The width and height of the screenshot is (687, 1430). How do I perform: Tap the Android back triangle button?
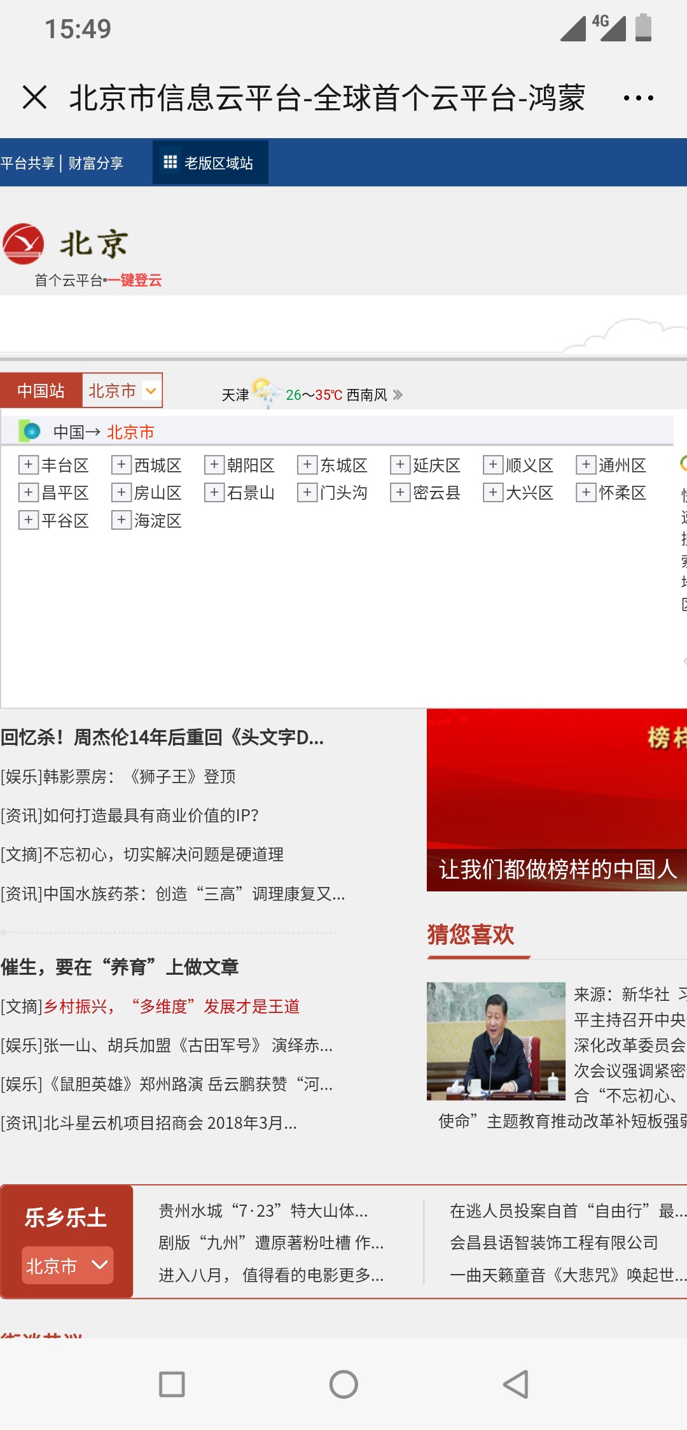(516, 1384)
